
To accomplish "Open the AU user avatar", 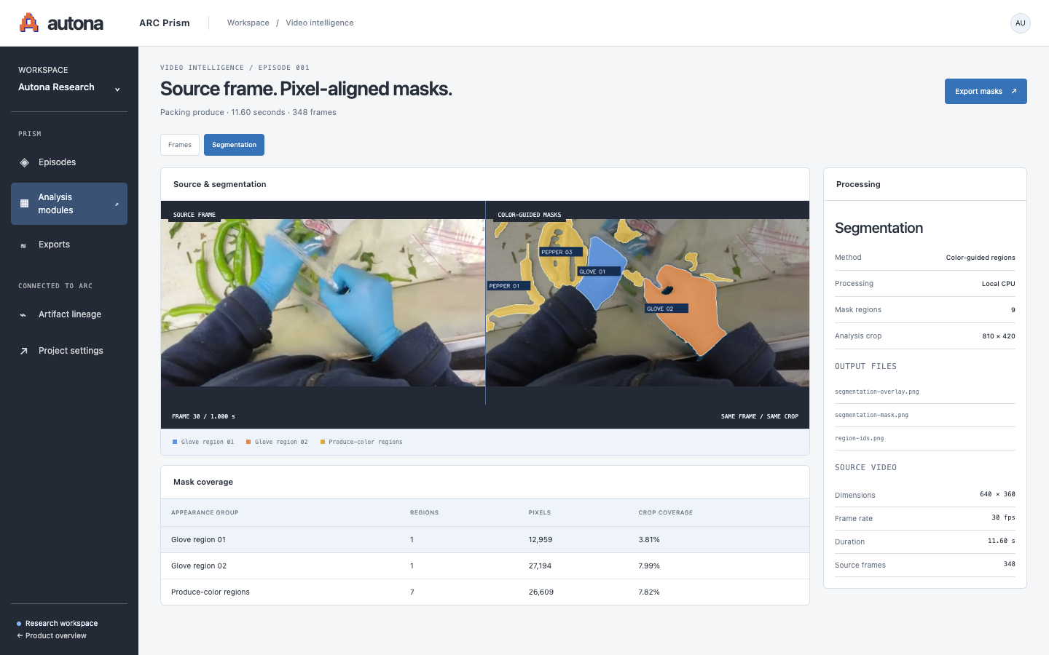I will [x=1021, y=23].
